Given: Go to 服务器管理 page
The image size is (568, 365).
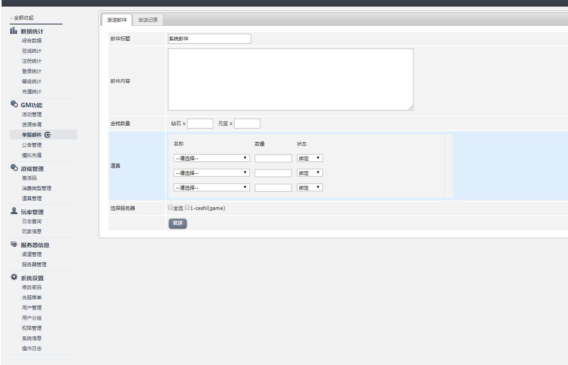Looking at the screenshot, I should click(x=34, y=264).
